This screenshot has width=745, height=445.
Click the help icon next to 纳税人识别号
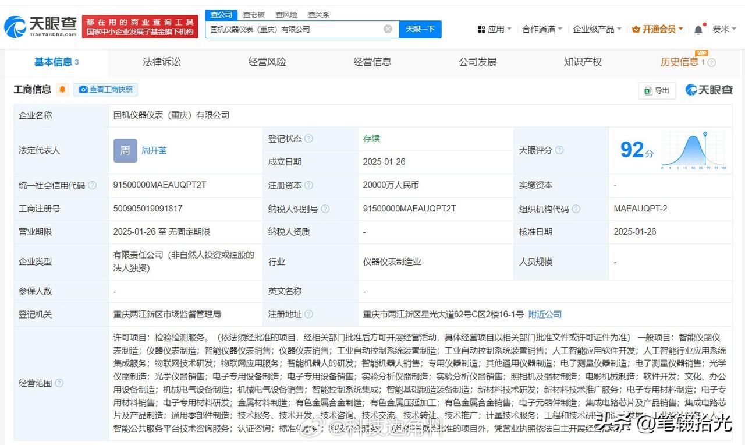coord(325,209)
